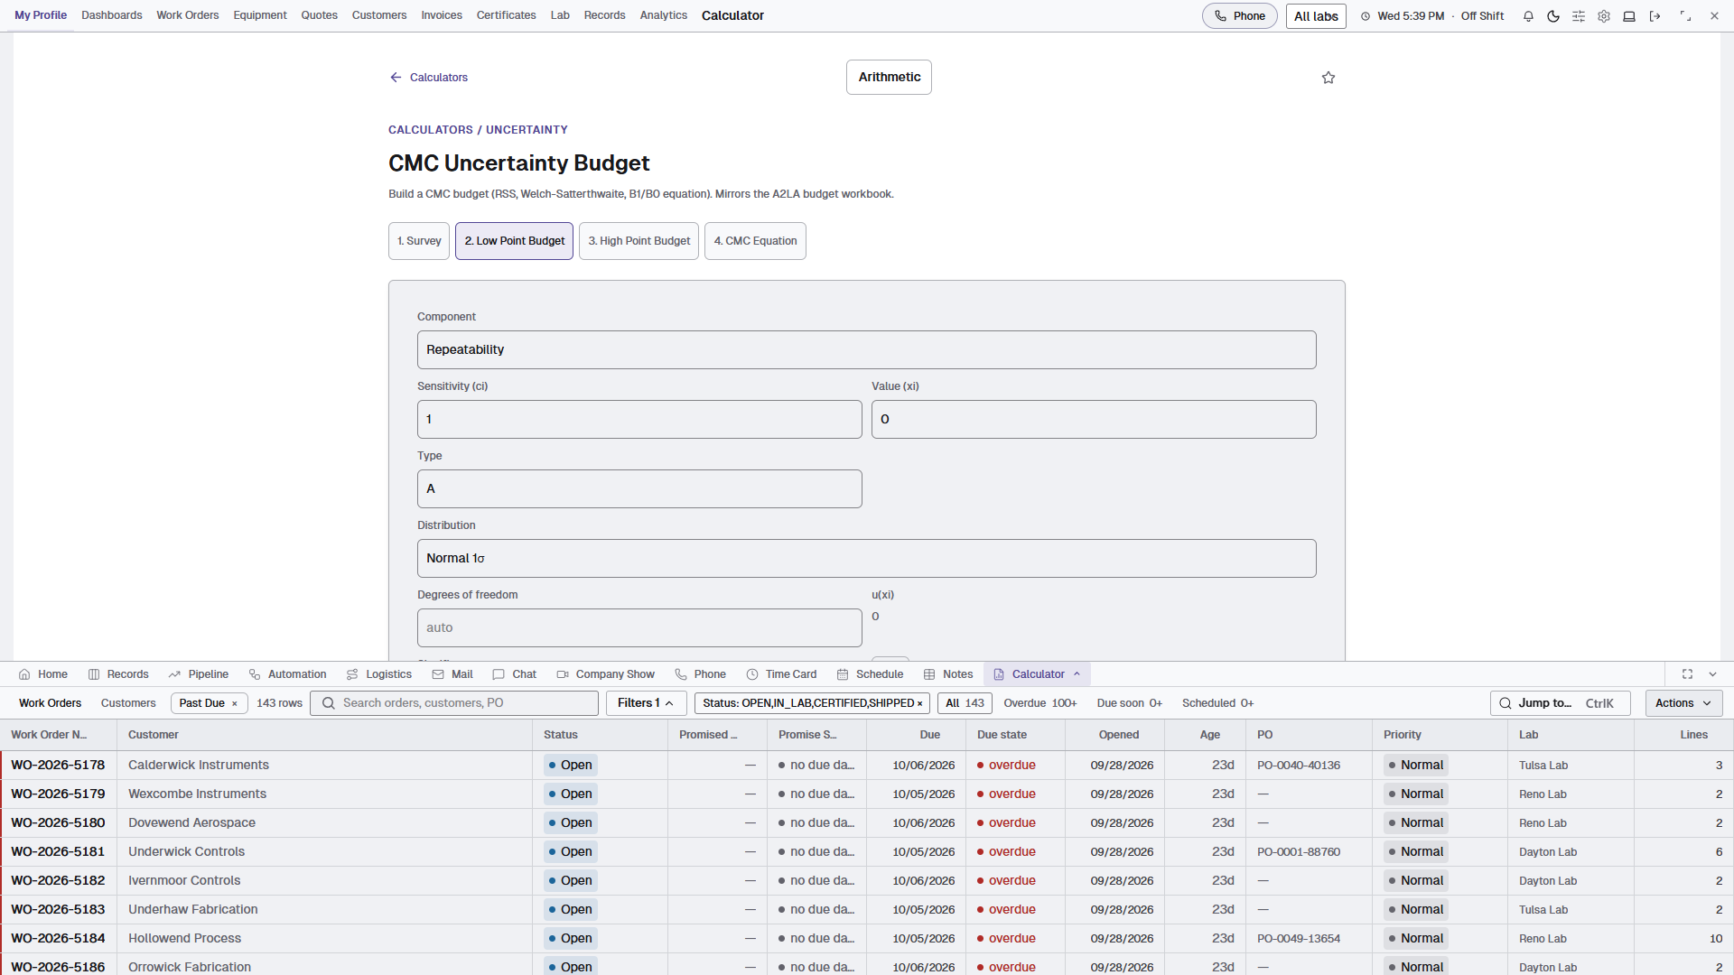Open Automation in the dock bar
The image size is (1734, 975).
(x=287, y=674)
